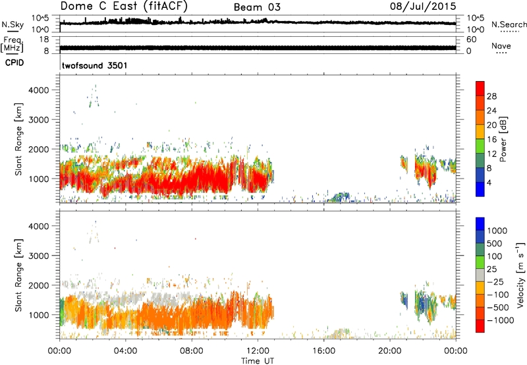Click the 'Slant Range [km]' label of the power panel

pyautogui.click(x=18, y=139)
